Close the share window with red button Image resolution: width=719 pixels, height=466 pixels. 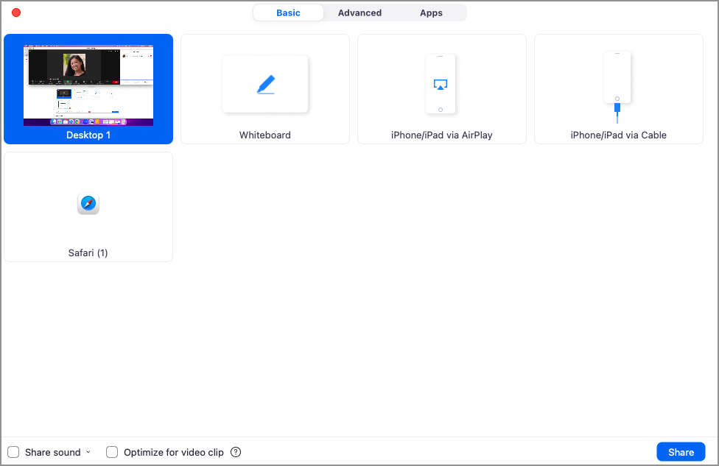tap(16, 13)
